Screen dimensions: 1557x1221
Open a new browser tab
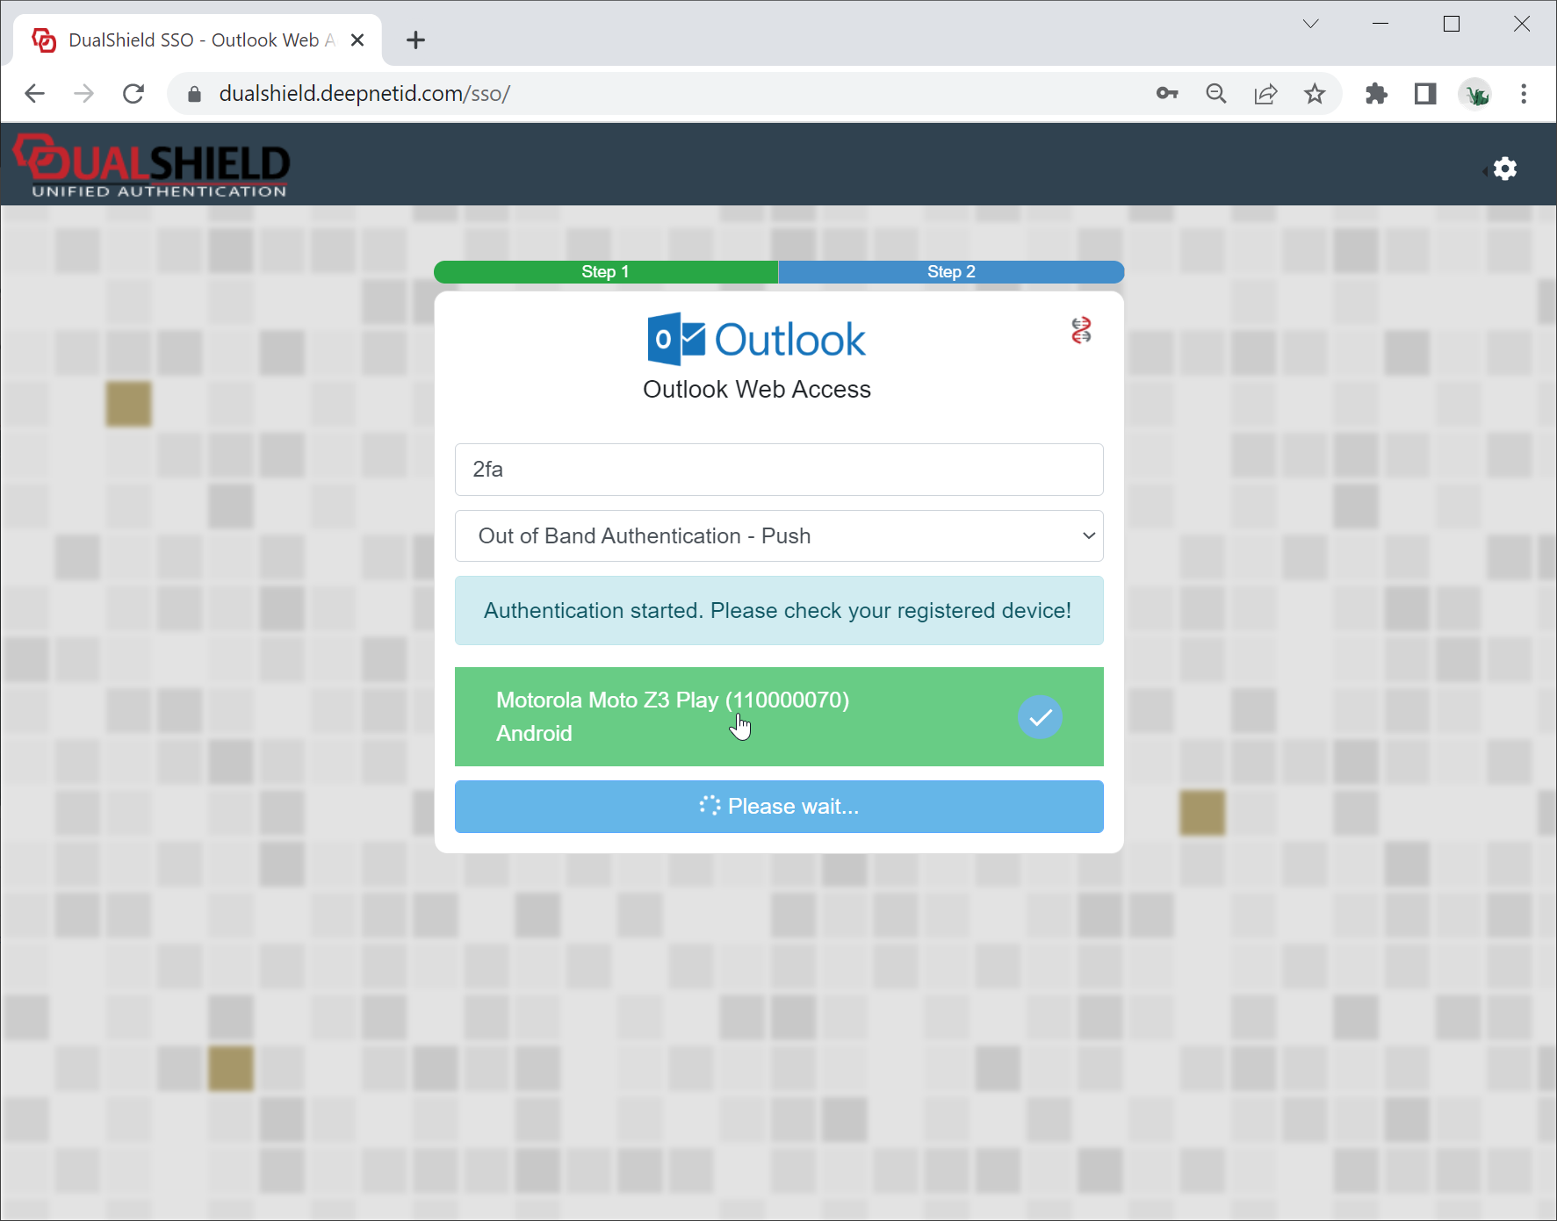(415, 40)
